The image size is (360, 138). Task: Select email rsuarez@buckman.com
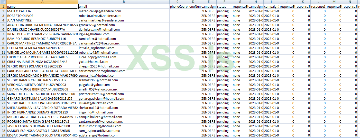click(124, 103)
